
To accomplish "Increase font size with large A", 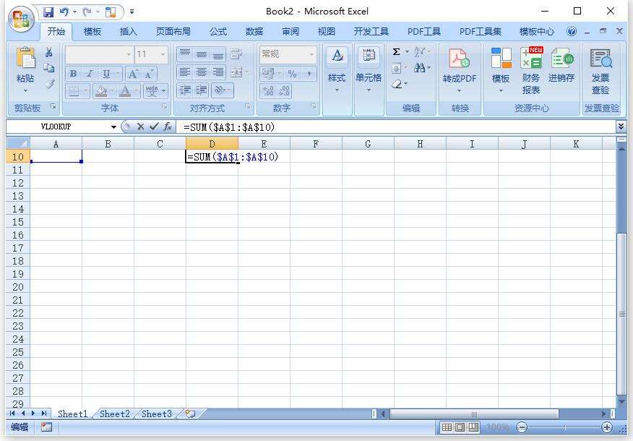I will pyautogui.click(x=132, y=74).
